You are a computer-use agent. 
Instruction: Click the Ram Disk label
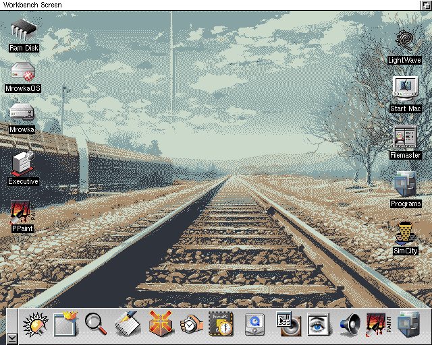pyautogui.click(x=24, y=48)
